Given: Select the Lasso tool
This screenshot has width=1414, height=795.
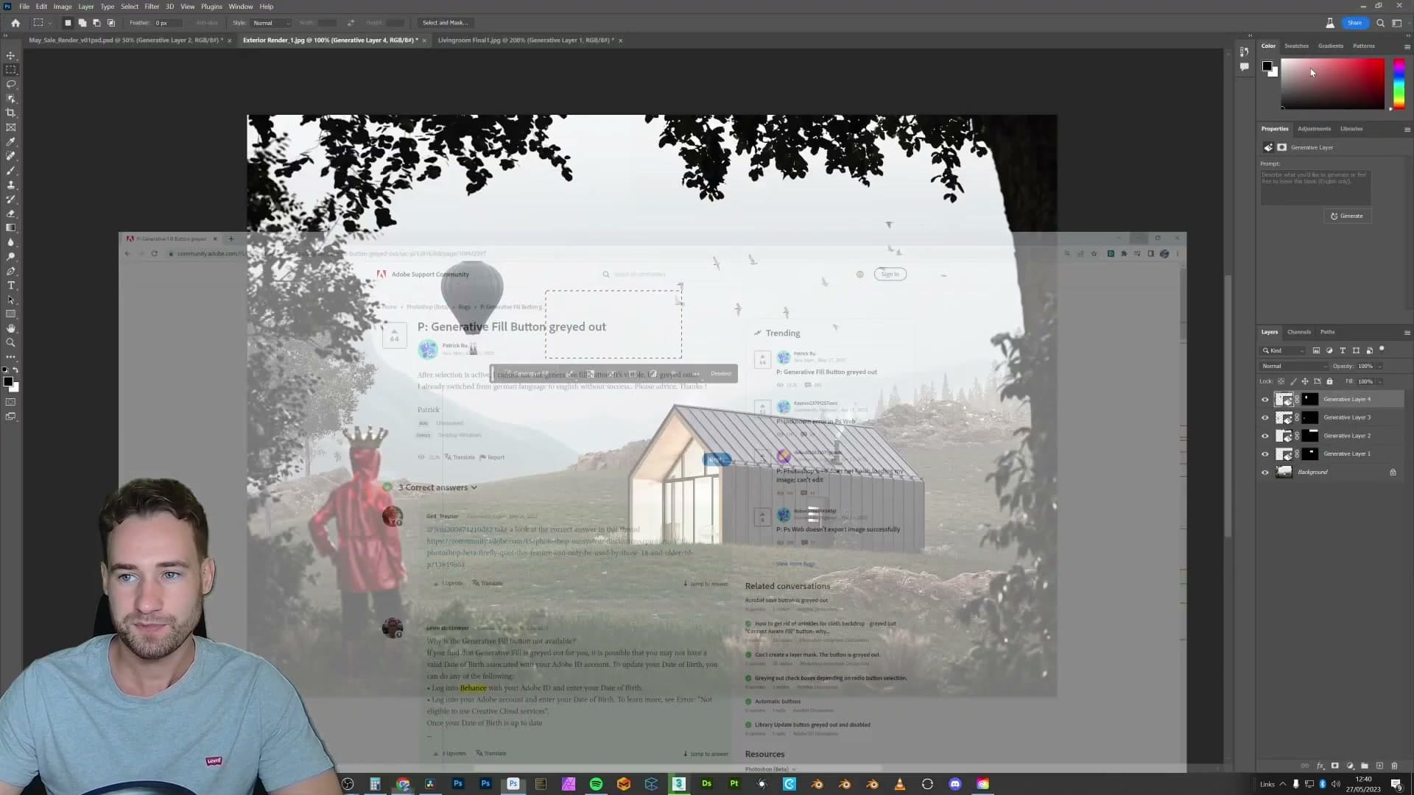Looking at the screenshot, I should pos(11,84).
